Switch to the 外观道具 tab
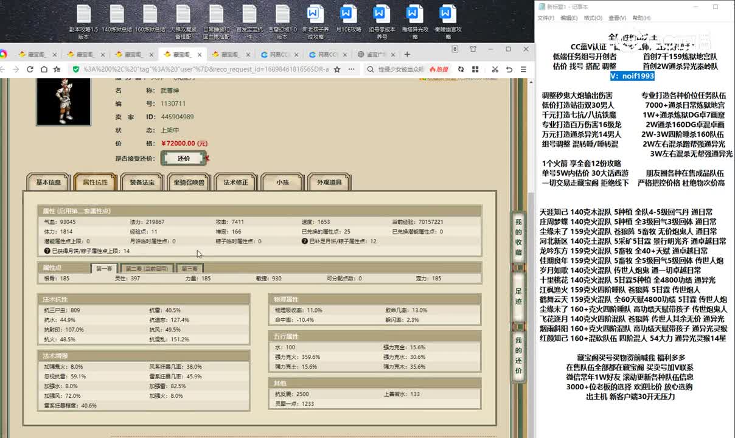The width and height of the screenshot is (735, 438). coord(329,182)
